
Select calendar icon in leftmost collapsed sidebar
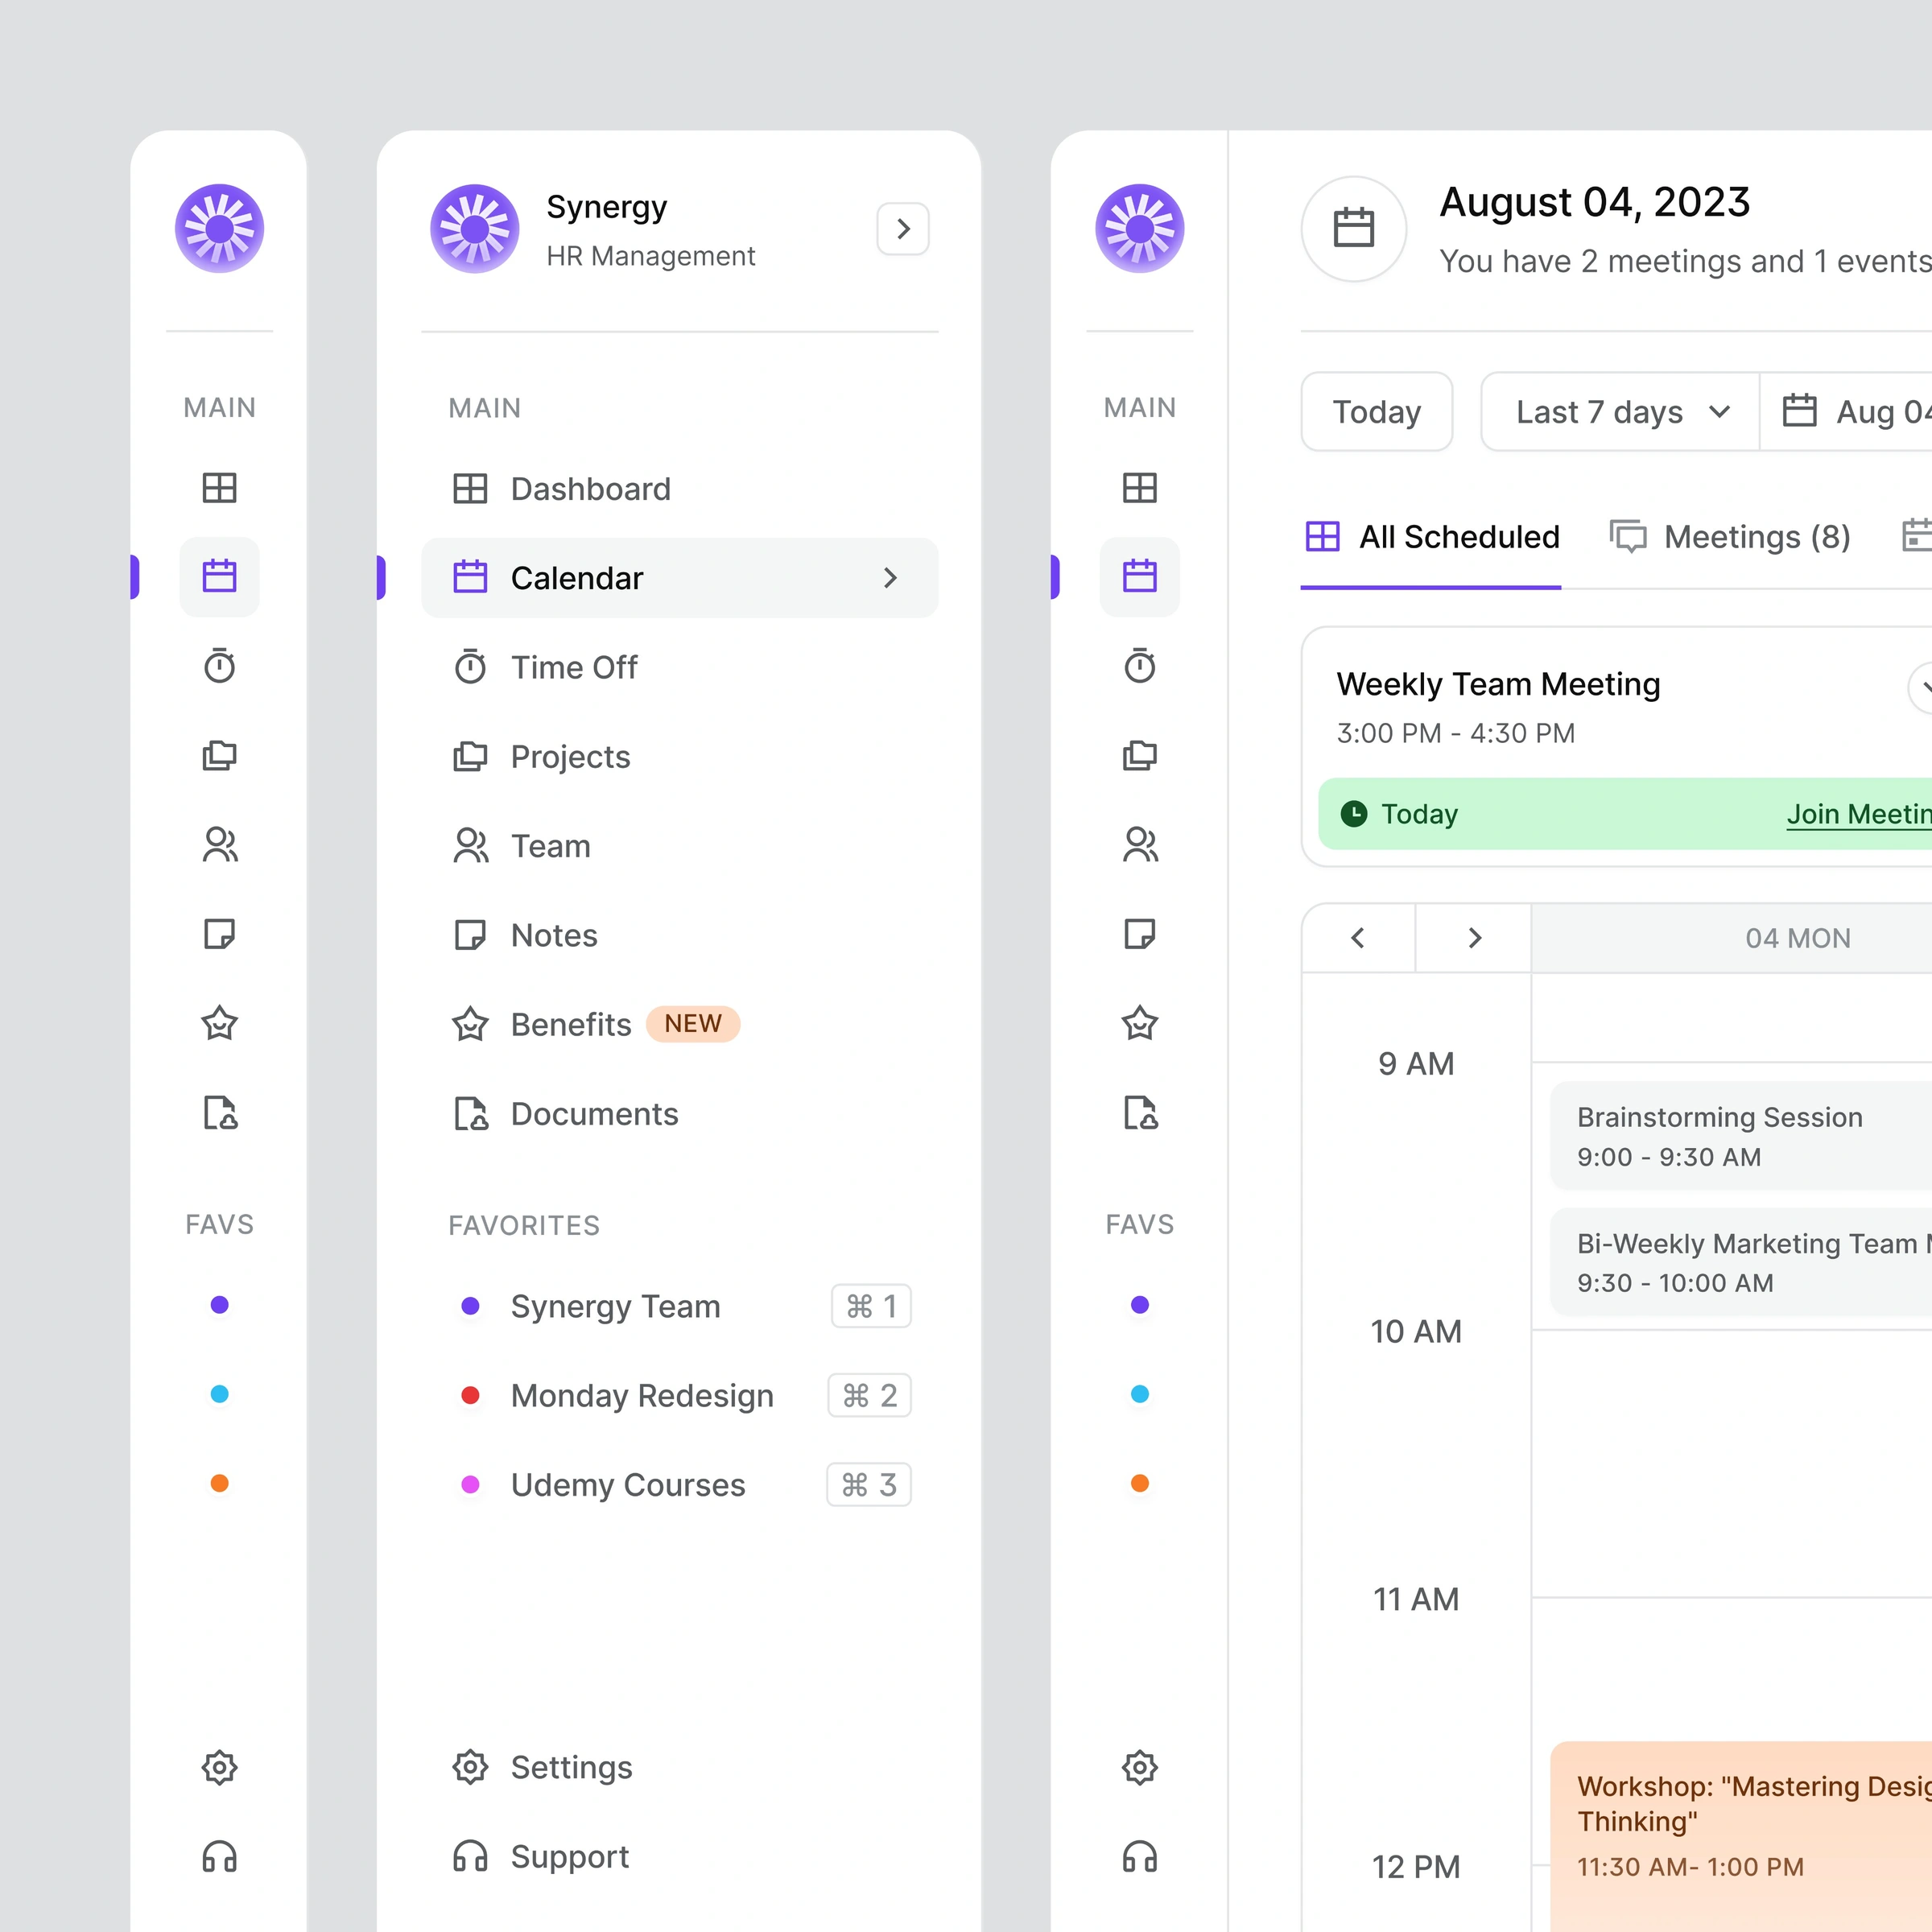[219, 577]
